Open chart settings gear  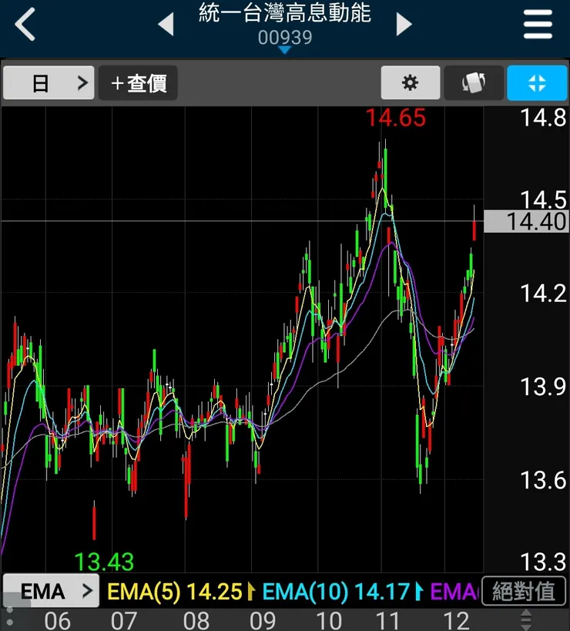tap(411, 83)
